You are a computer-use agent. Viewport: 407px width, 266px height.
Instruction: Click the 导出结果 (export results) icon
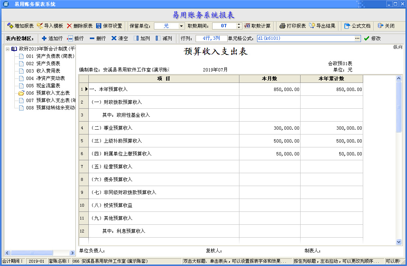[312, 25]
